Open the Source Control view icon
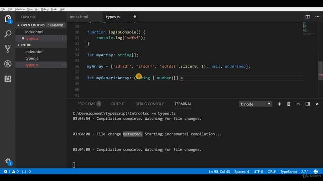This screenshot has width=323, height=181. (8, 49)
